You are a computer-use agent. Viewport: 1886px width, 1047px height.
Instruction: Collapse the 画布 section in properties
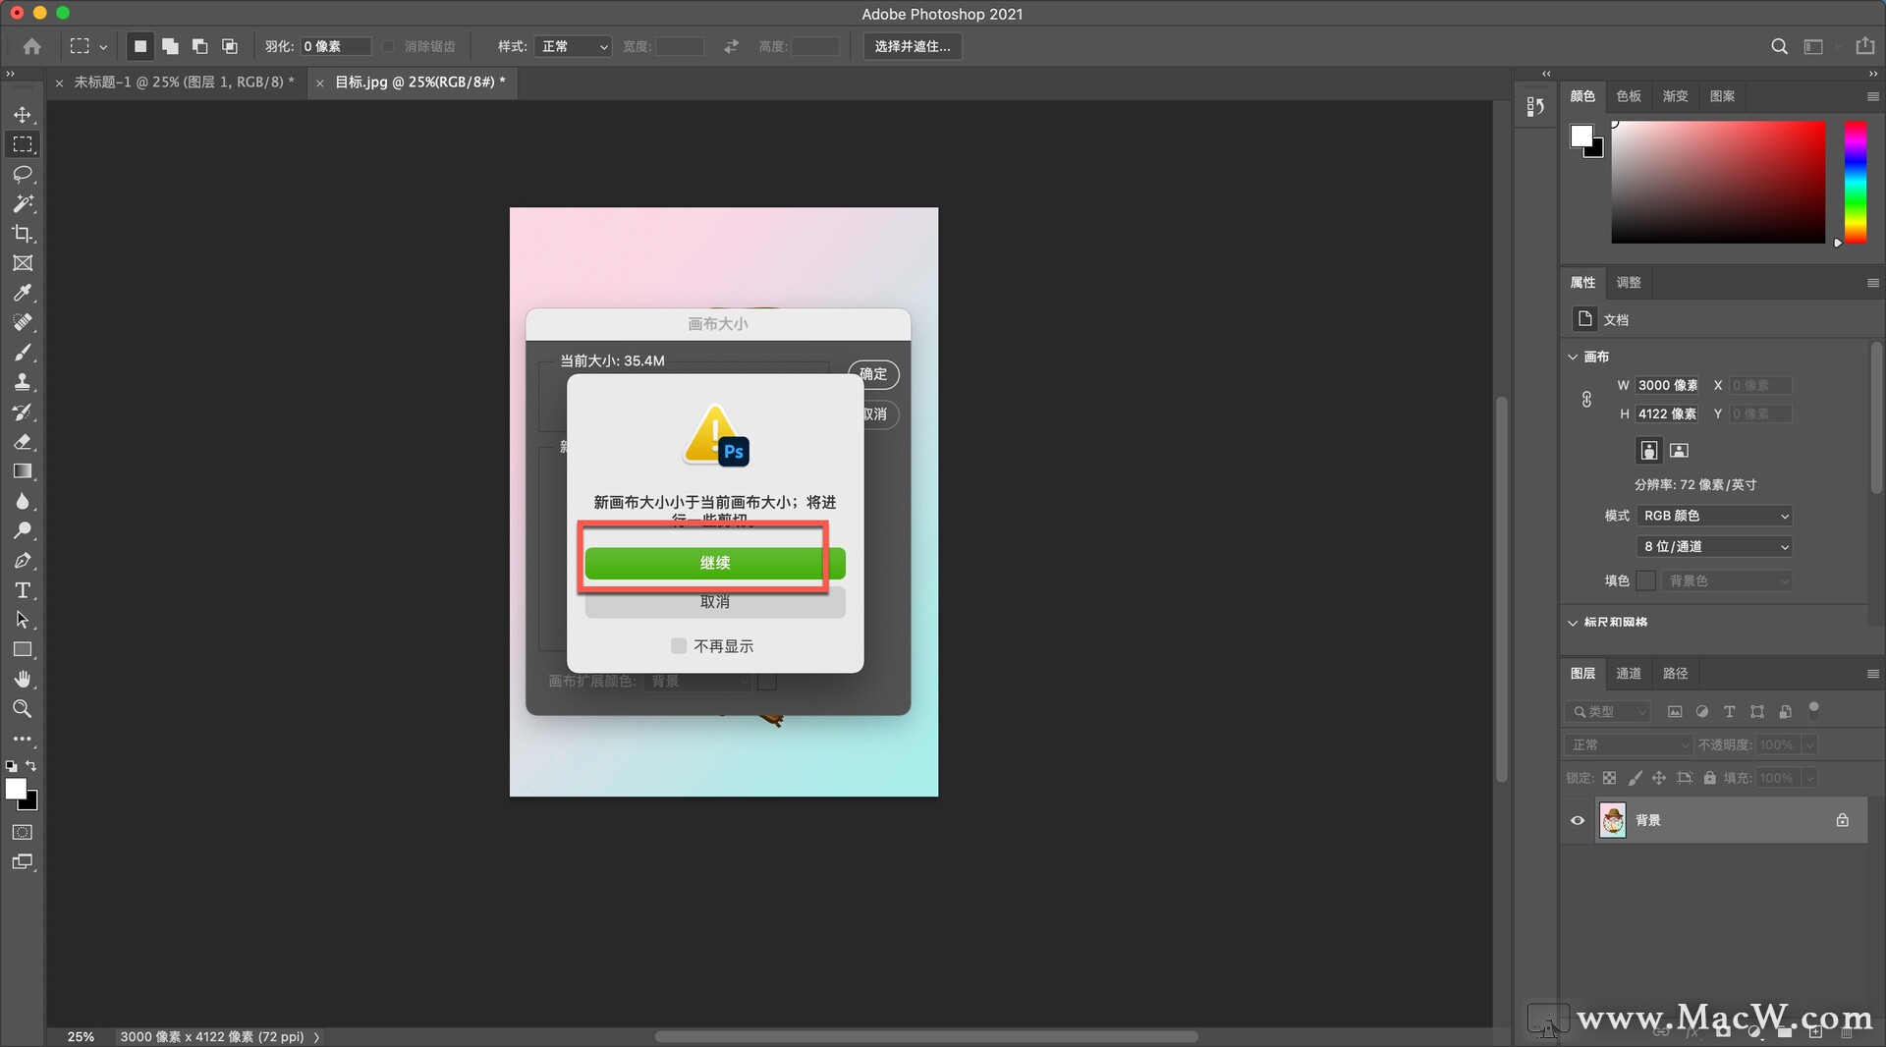pos(1573,357)
